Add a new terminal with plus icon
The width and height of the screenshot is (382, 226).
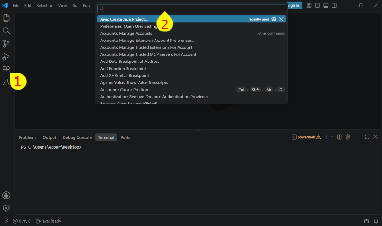327,137
